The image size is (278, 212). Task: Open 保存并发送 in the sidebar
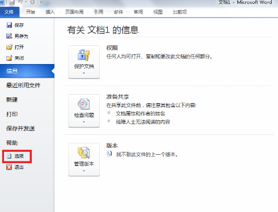(x=20, y=129)
